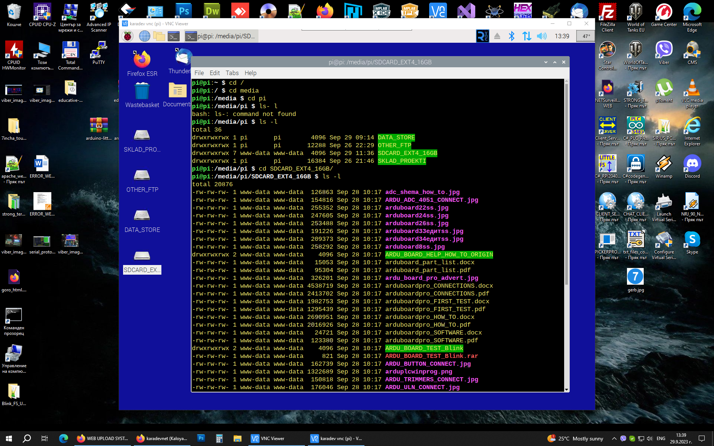Click the unshade chevron on the terminal title bar

[x=554, y=62]
